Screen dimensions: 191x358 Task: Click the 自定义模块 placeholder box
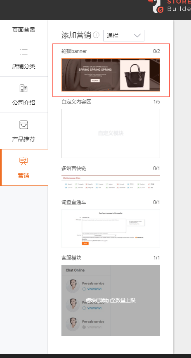tap(111, 133)
